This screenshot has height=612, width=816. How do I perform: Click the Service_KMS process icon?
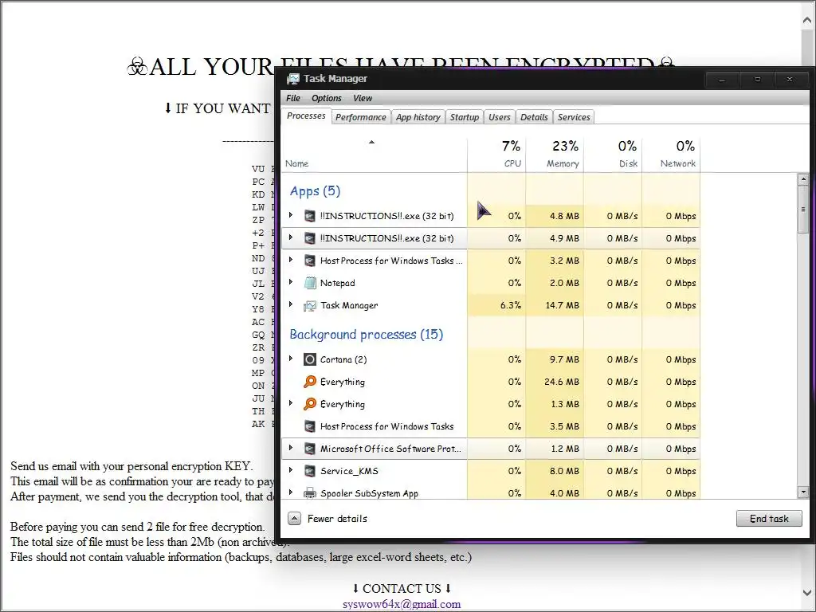(310, 471)
